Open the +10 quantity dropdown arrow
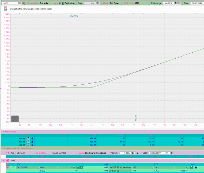Viewport: 204px width, 173px height. tap(82, 167)
